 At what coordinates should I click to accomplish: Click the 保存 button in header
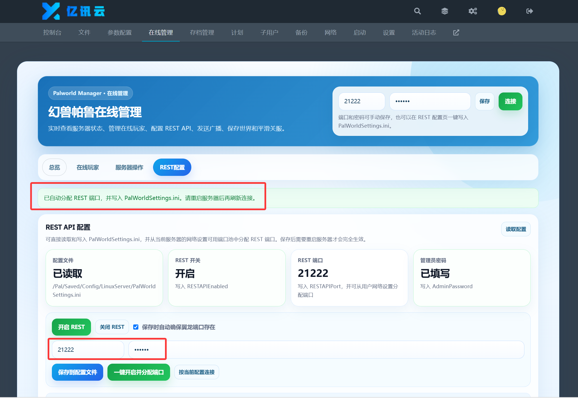484,101
